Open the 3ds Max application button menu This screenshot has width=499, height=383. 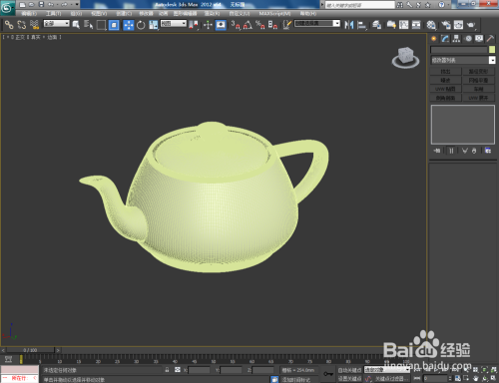coord(7,7)
